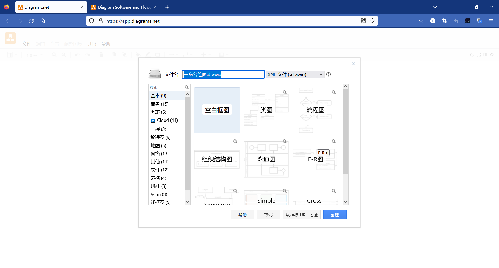Viewport: 499px width, 268px height.
Task: Choose the 组织结构图 template thumbnail
Action: click(217, 159)
